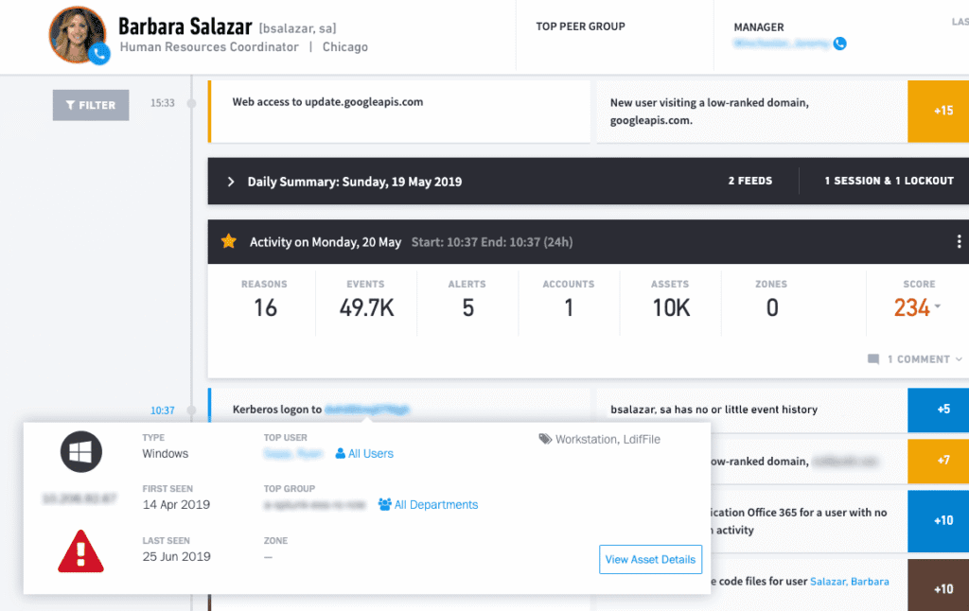Screen dimensions: 969x611
Task: Click the red warning triangle icon
Action: pos(81,551)
